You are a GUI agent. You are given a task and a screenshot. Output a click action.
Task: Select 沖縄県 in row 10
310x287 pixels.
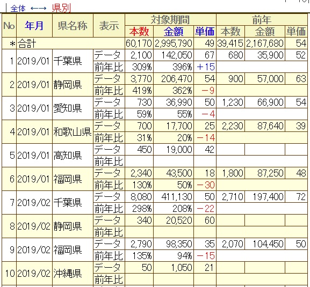coord(68,274)
